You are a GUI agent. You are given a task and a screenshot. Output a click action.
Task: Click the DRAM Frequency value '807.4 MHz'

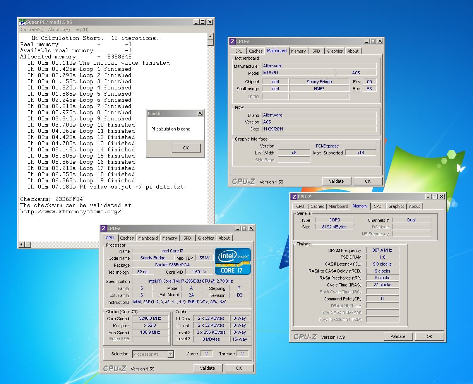click(382, 250)
